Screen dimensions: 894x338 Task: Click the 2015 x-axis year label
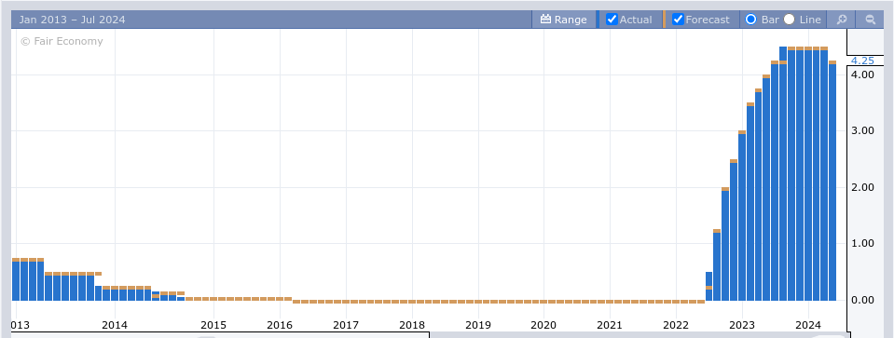click(213, 325)
